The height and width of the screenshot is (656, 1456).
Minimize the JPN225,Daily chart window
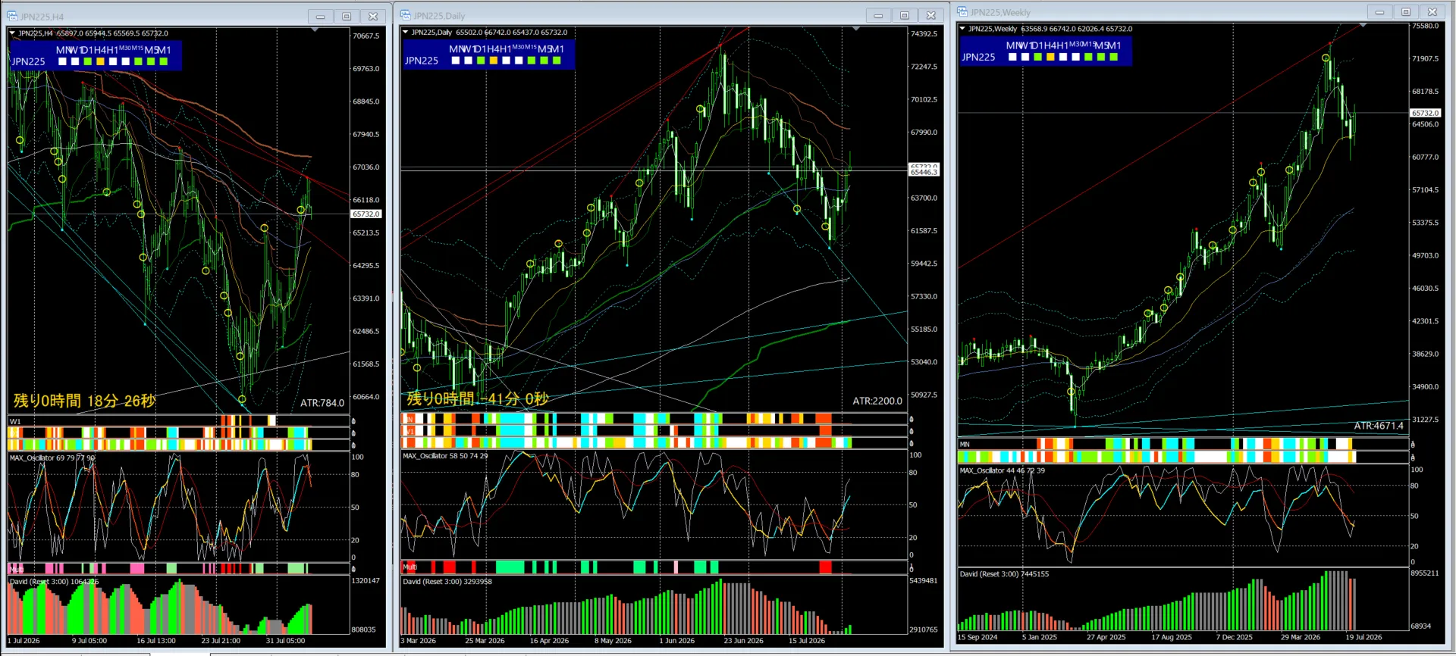[878, 15]
